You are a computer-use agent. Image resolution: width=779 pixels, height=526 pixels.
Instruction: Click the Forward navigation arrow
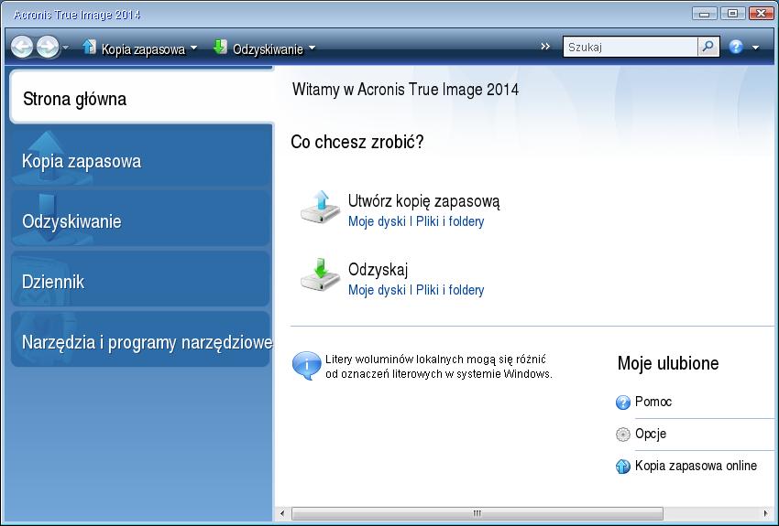click(x=48, y=48)
